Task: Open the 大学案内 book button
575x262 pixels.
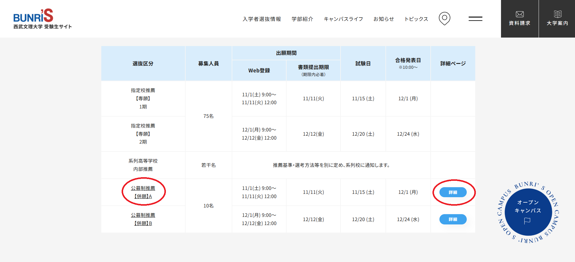Action: 557,19
